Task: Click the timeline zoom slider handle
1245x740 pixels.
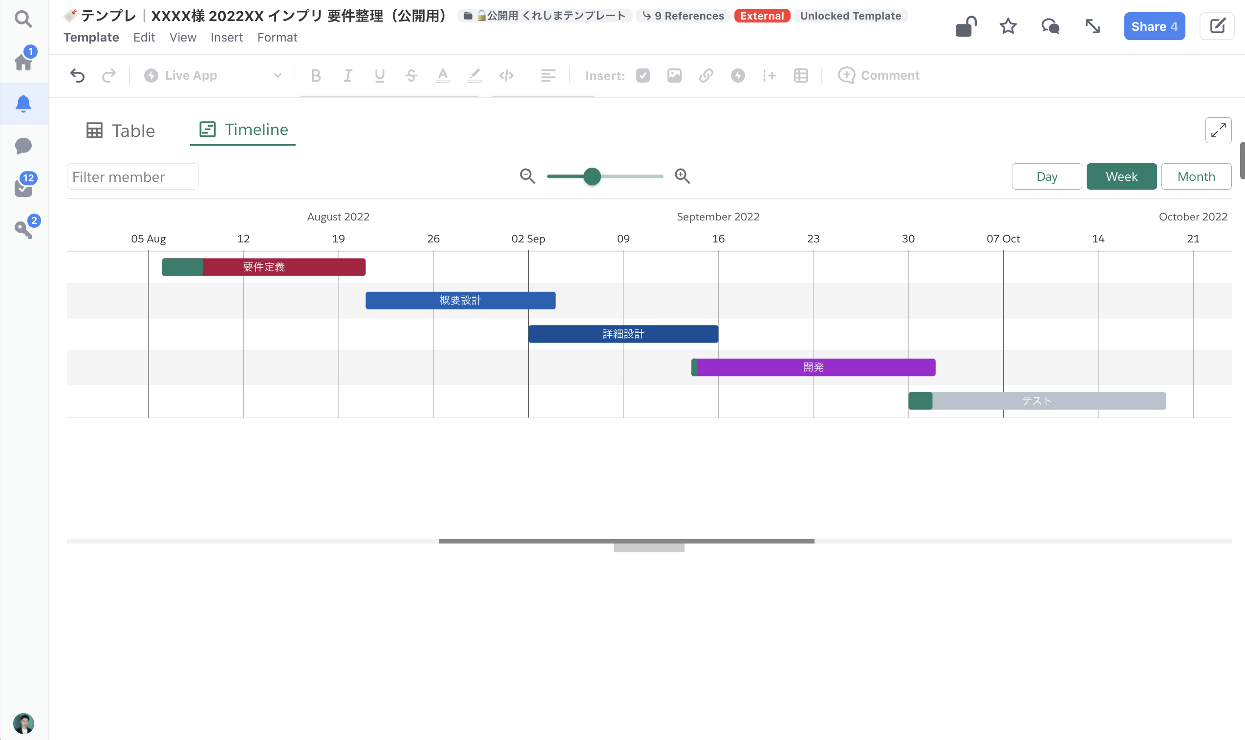Action: (x=592, y=176)
